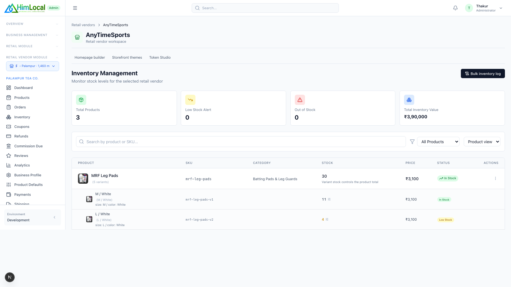Click the ₹3,90,000 inventory value
This screenshot has height=287, width=511.
click(x=416, y=117)
